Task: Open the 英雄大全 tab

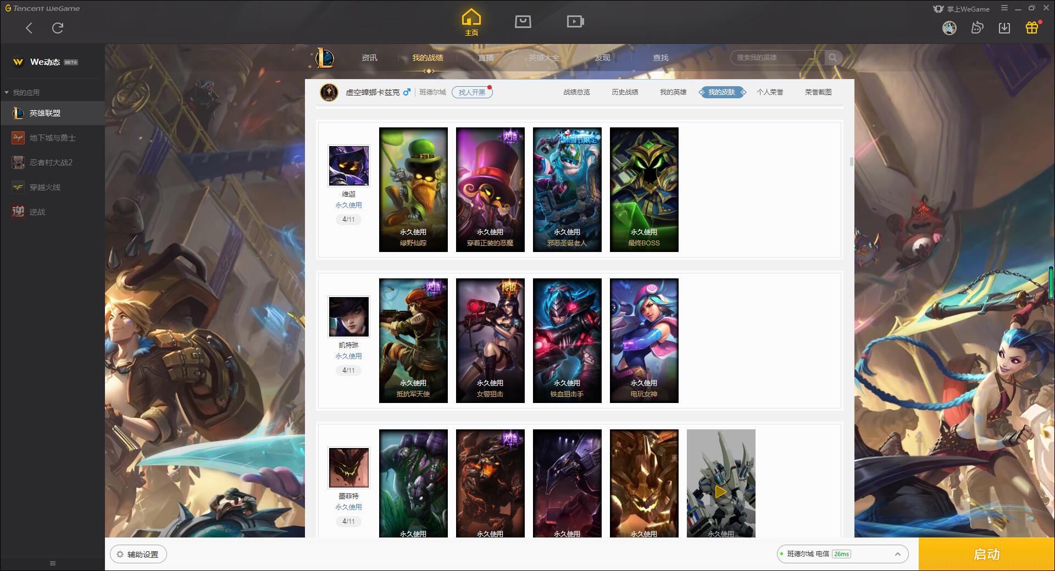Action: (544, 58)
